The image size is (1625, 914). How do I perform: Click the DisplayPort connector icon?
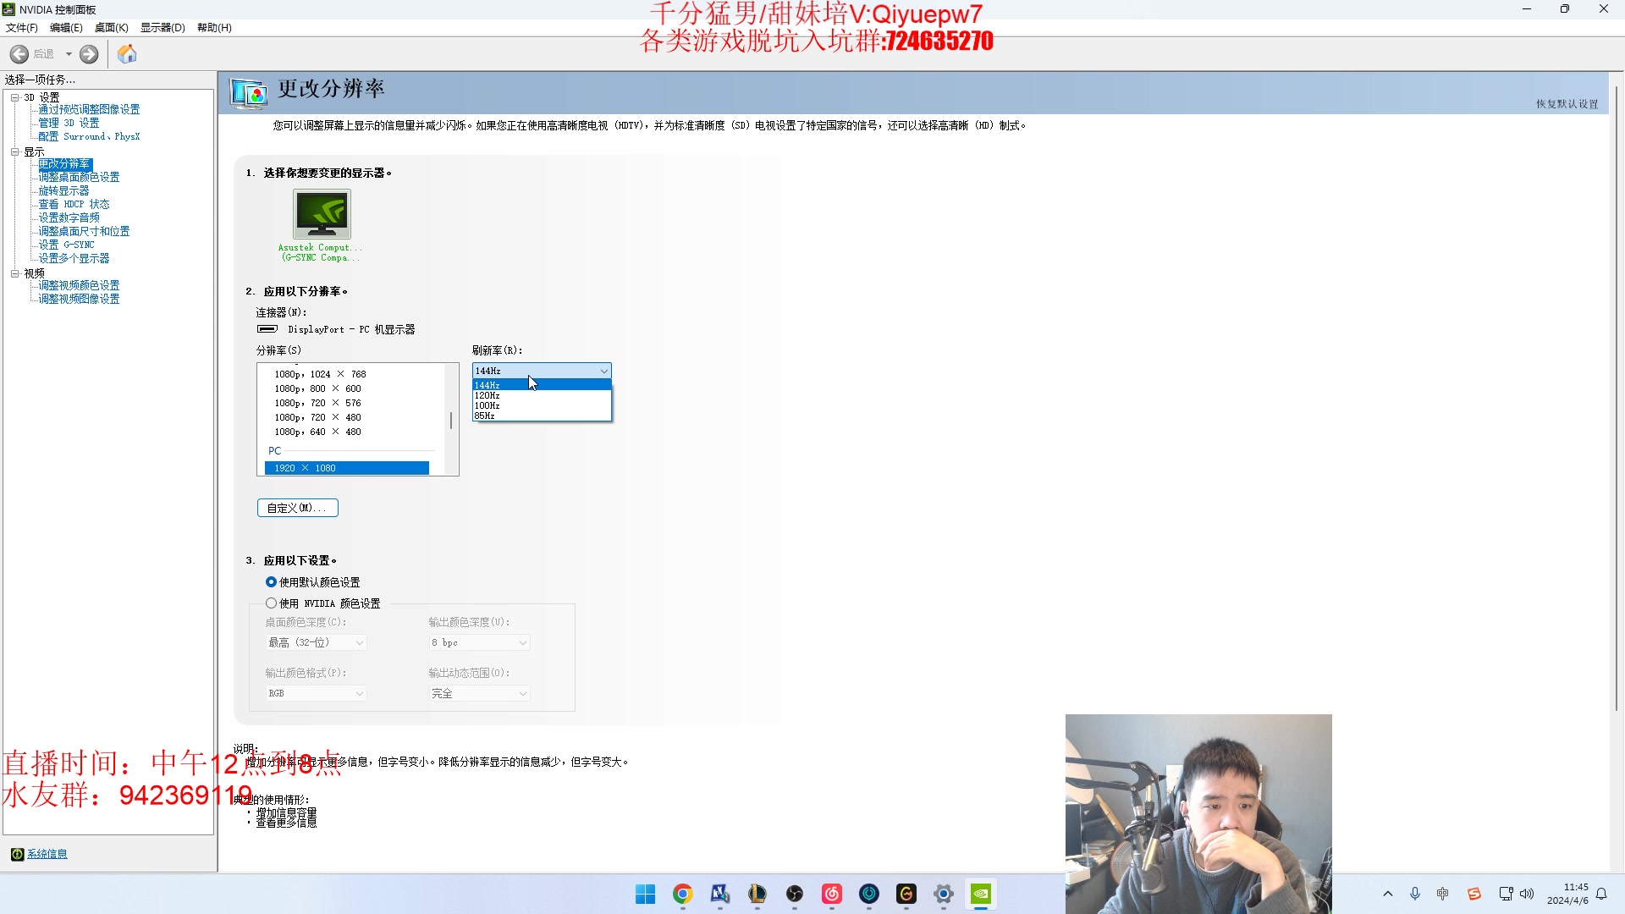266,329
